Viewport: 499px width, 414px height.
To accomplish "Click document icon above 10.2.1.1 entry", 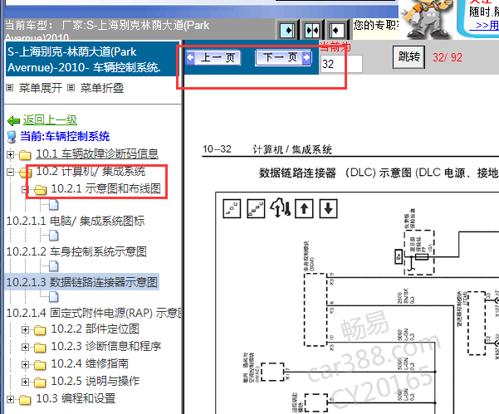I will [53, 205].
